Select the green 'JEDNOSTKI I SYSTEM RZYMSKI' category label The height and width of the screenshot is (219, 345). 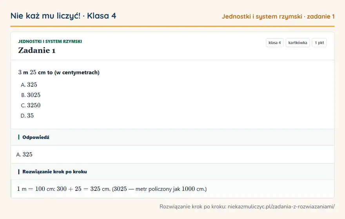[50, 41]
